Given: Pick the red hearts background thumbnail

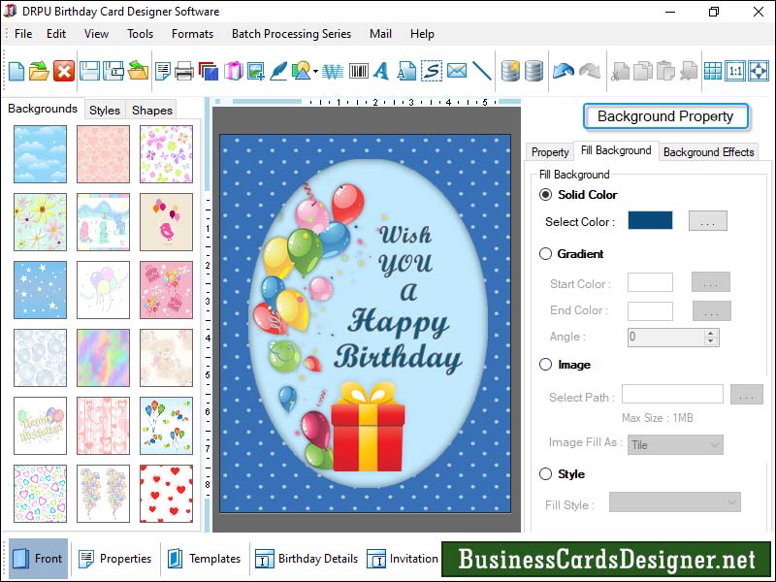Looking at the screenshot, I should coord(166,492).
